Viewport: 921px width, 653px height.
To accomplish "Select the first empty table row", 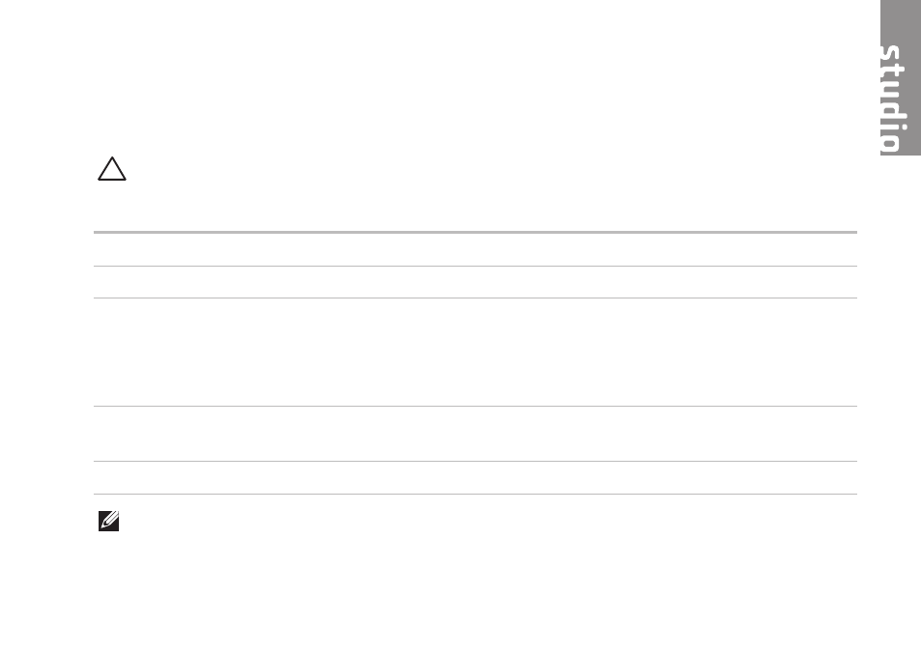I will pyautogui.click(x=475, y=250).
